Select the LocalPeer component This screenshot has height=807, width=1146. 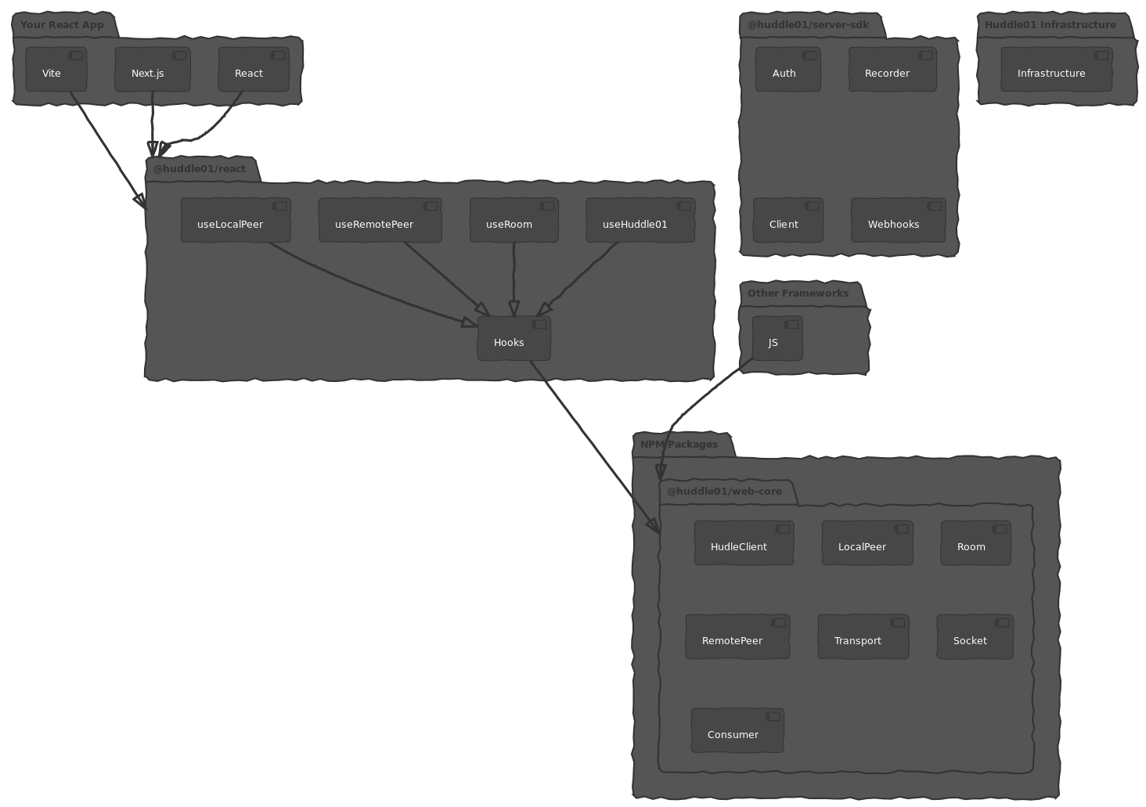click(867, 542)
